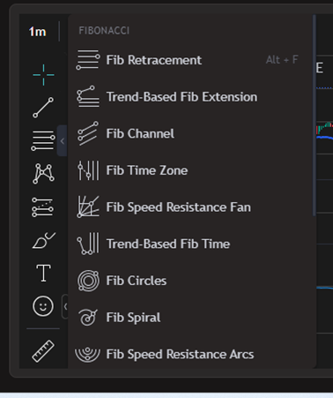This screenshot has width=333, height=398.
Task: Open the Fibonacci tools group icon
Action: (x=43, y=141)
